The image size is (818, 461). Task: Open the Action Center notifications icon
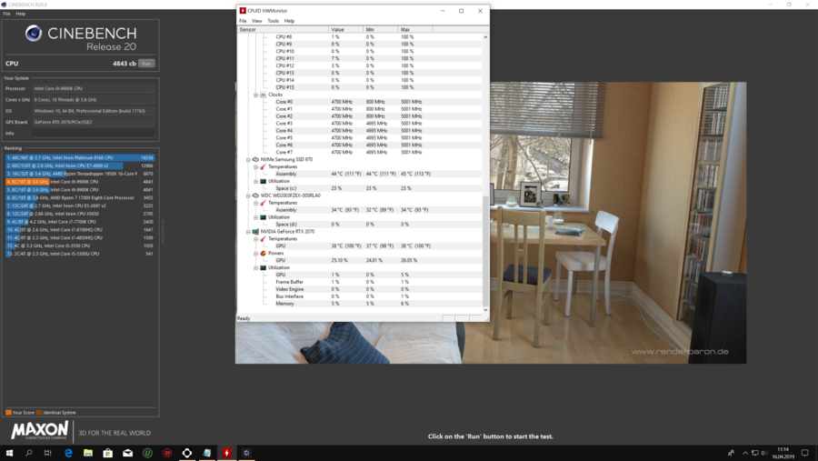(805, 453)
